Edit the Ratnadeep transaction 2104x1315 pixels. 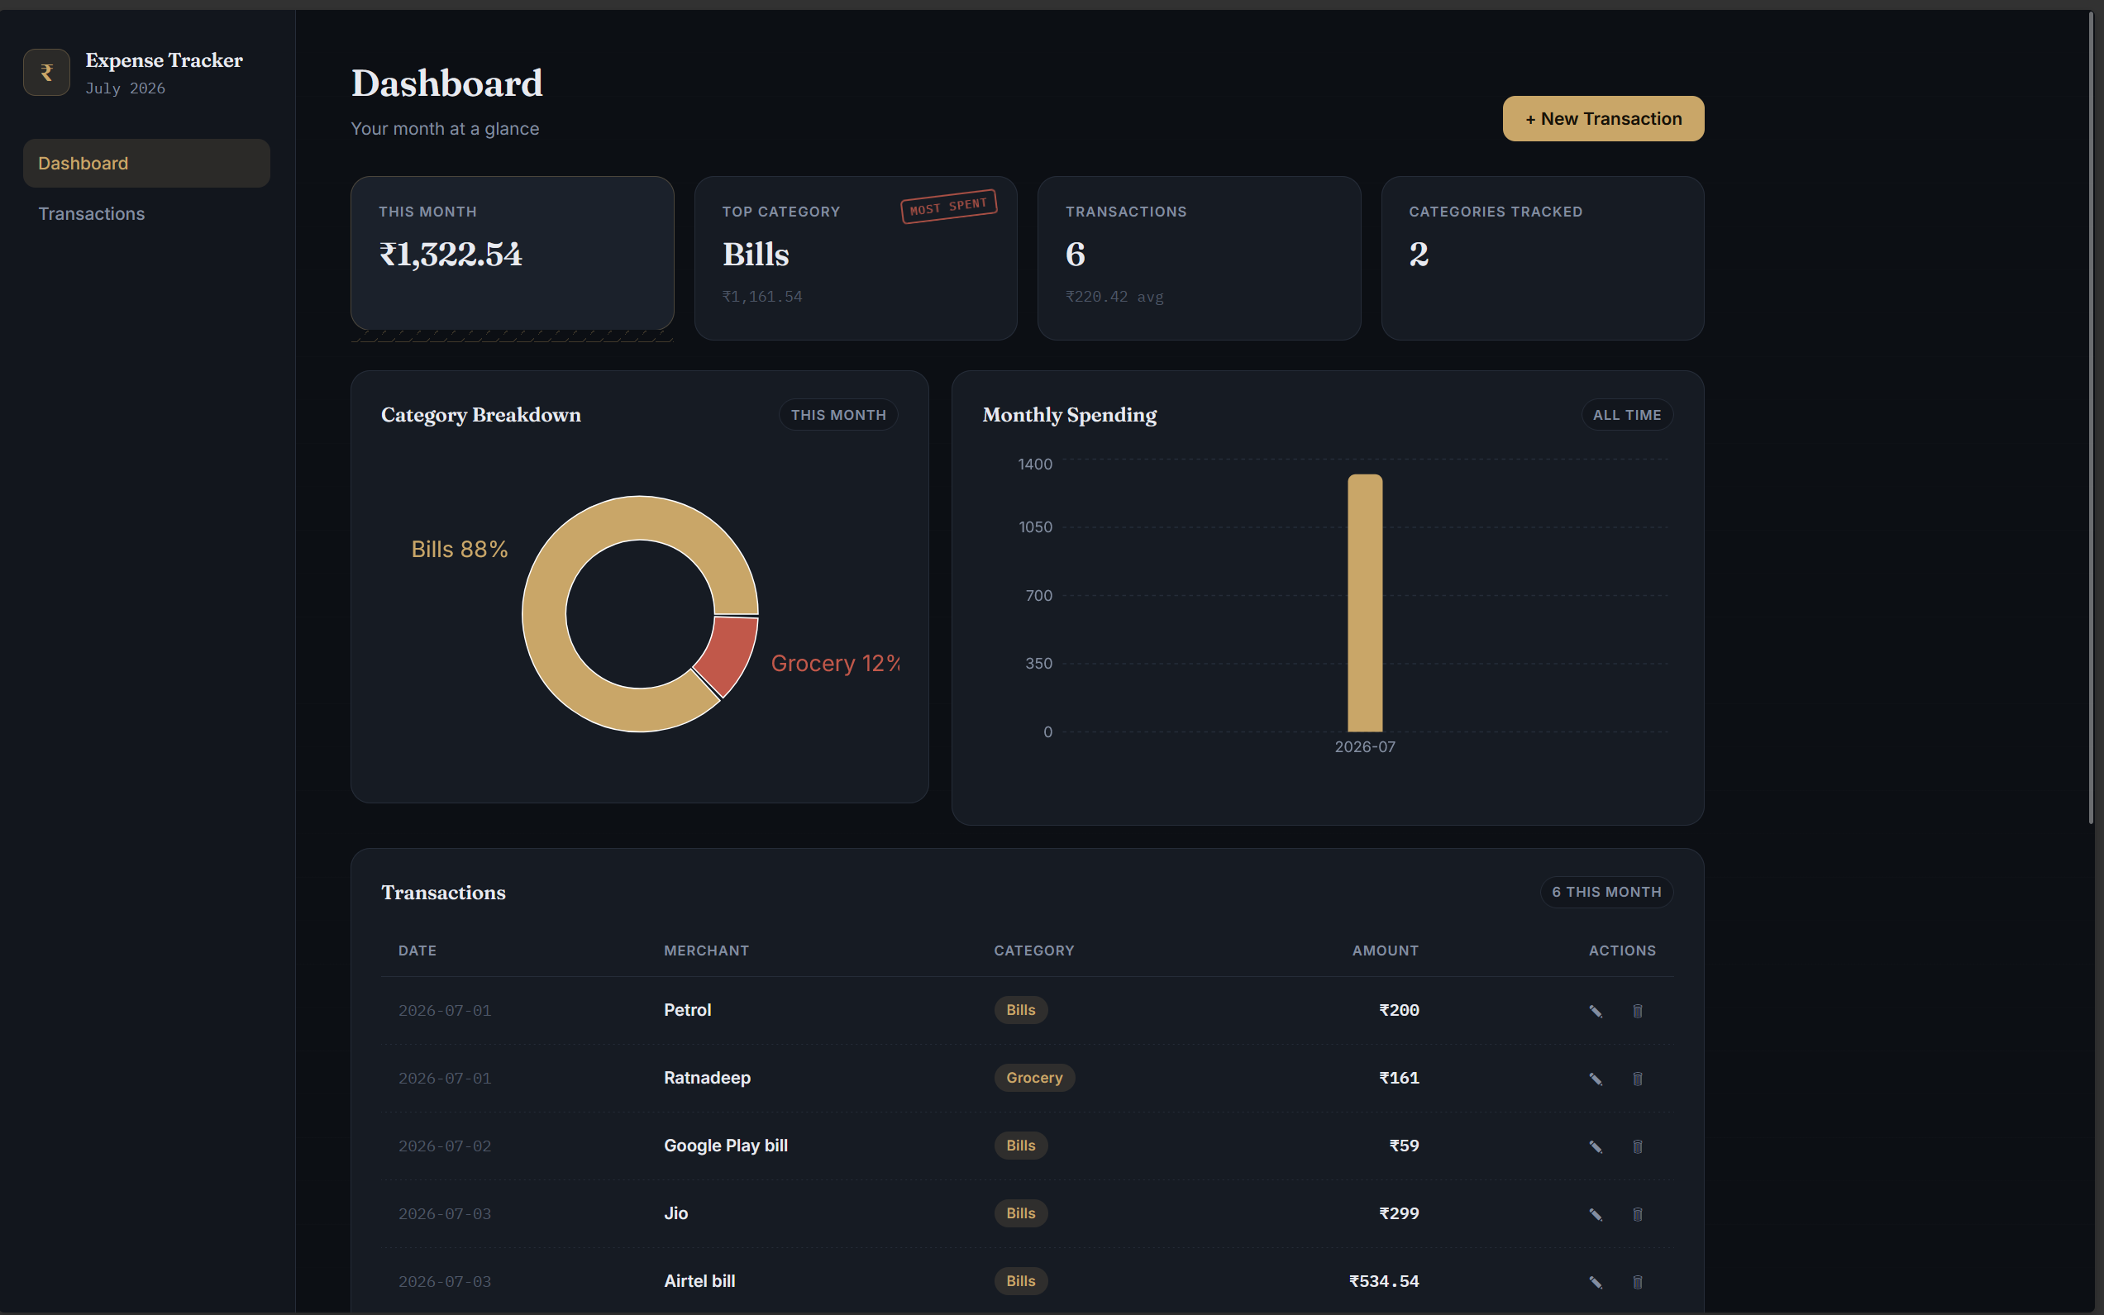(x=1596, y=1079)
